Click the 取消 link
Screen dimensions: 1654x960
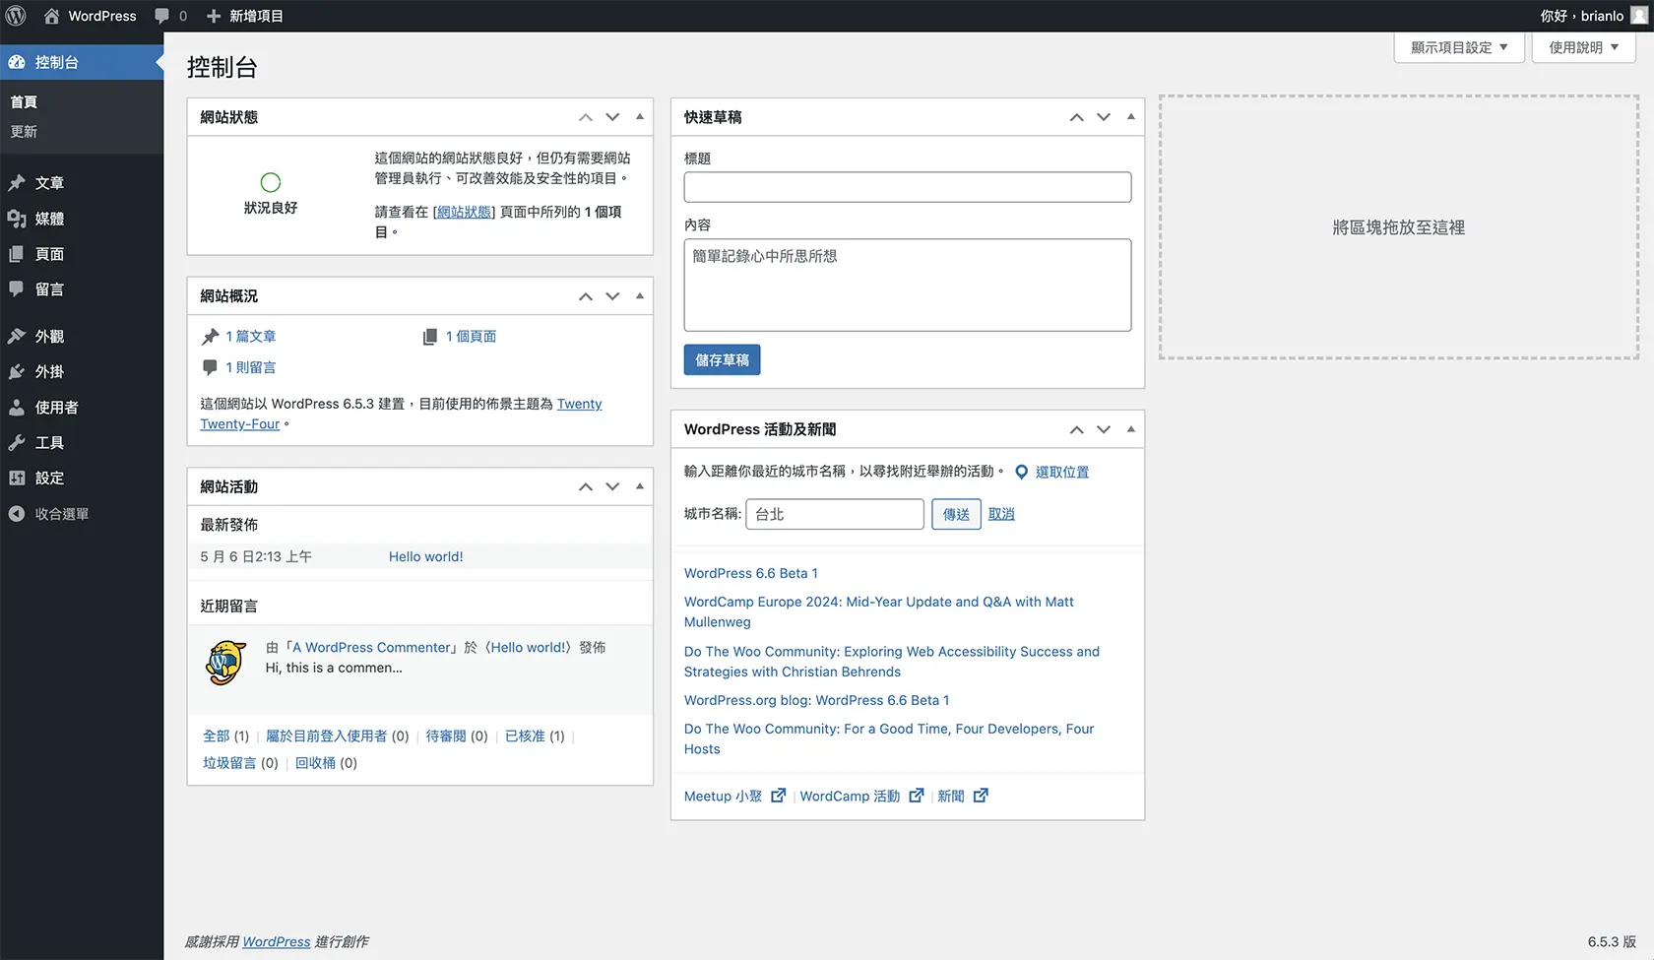click(x=1001, y=514)
